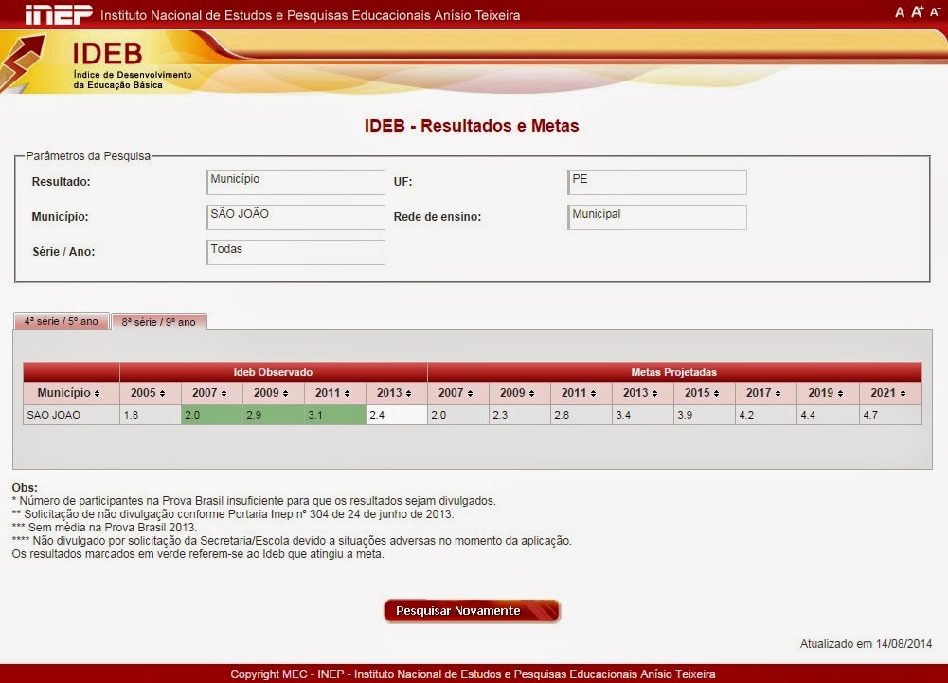Viewport: 948px width, 683px height.
Task: Click Instituto Nacional de Estudos header title
Action: [310, 15]
